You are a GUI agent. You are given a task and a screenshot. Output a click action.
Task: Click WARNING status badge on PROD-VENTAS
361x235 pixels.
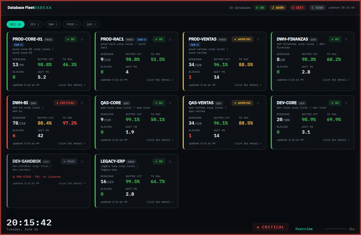click(x=242, y=39)
